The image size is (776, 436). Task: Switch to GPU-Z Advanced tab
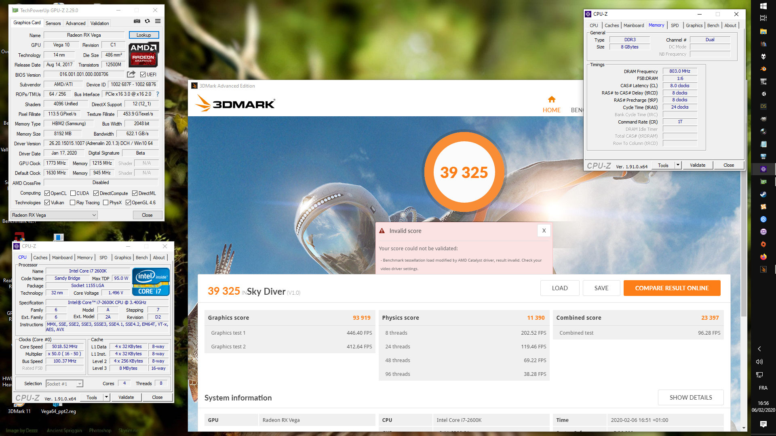tap(76, 23)
